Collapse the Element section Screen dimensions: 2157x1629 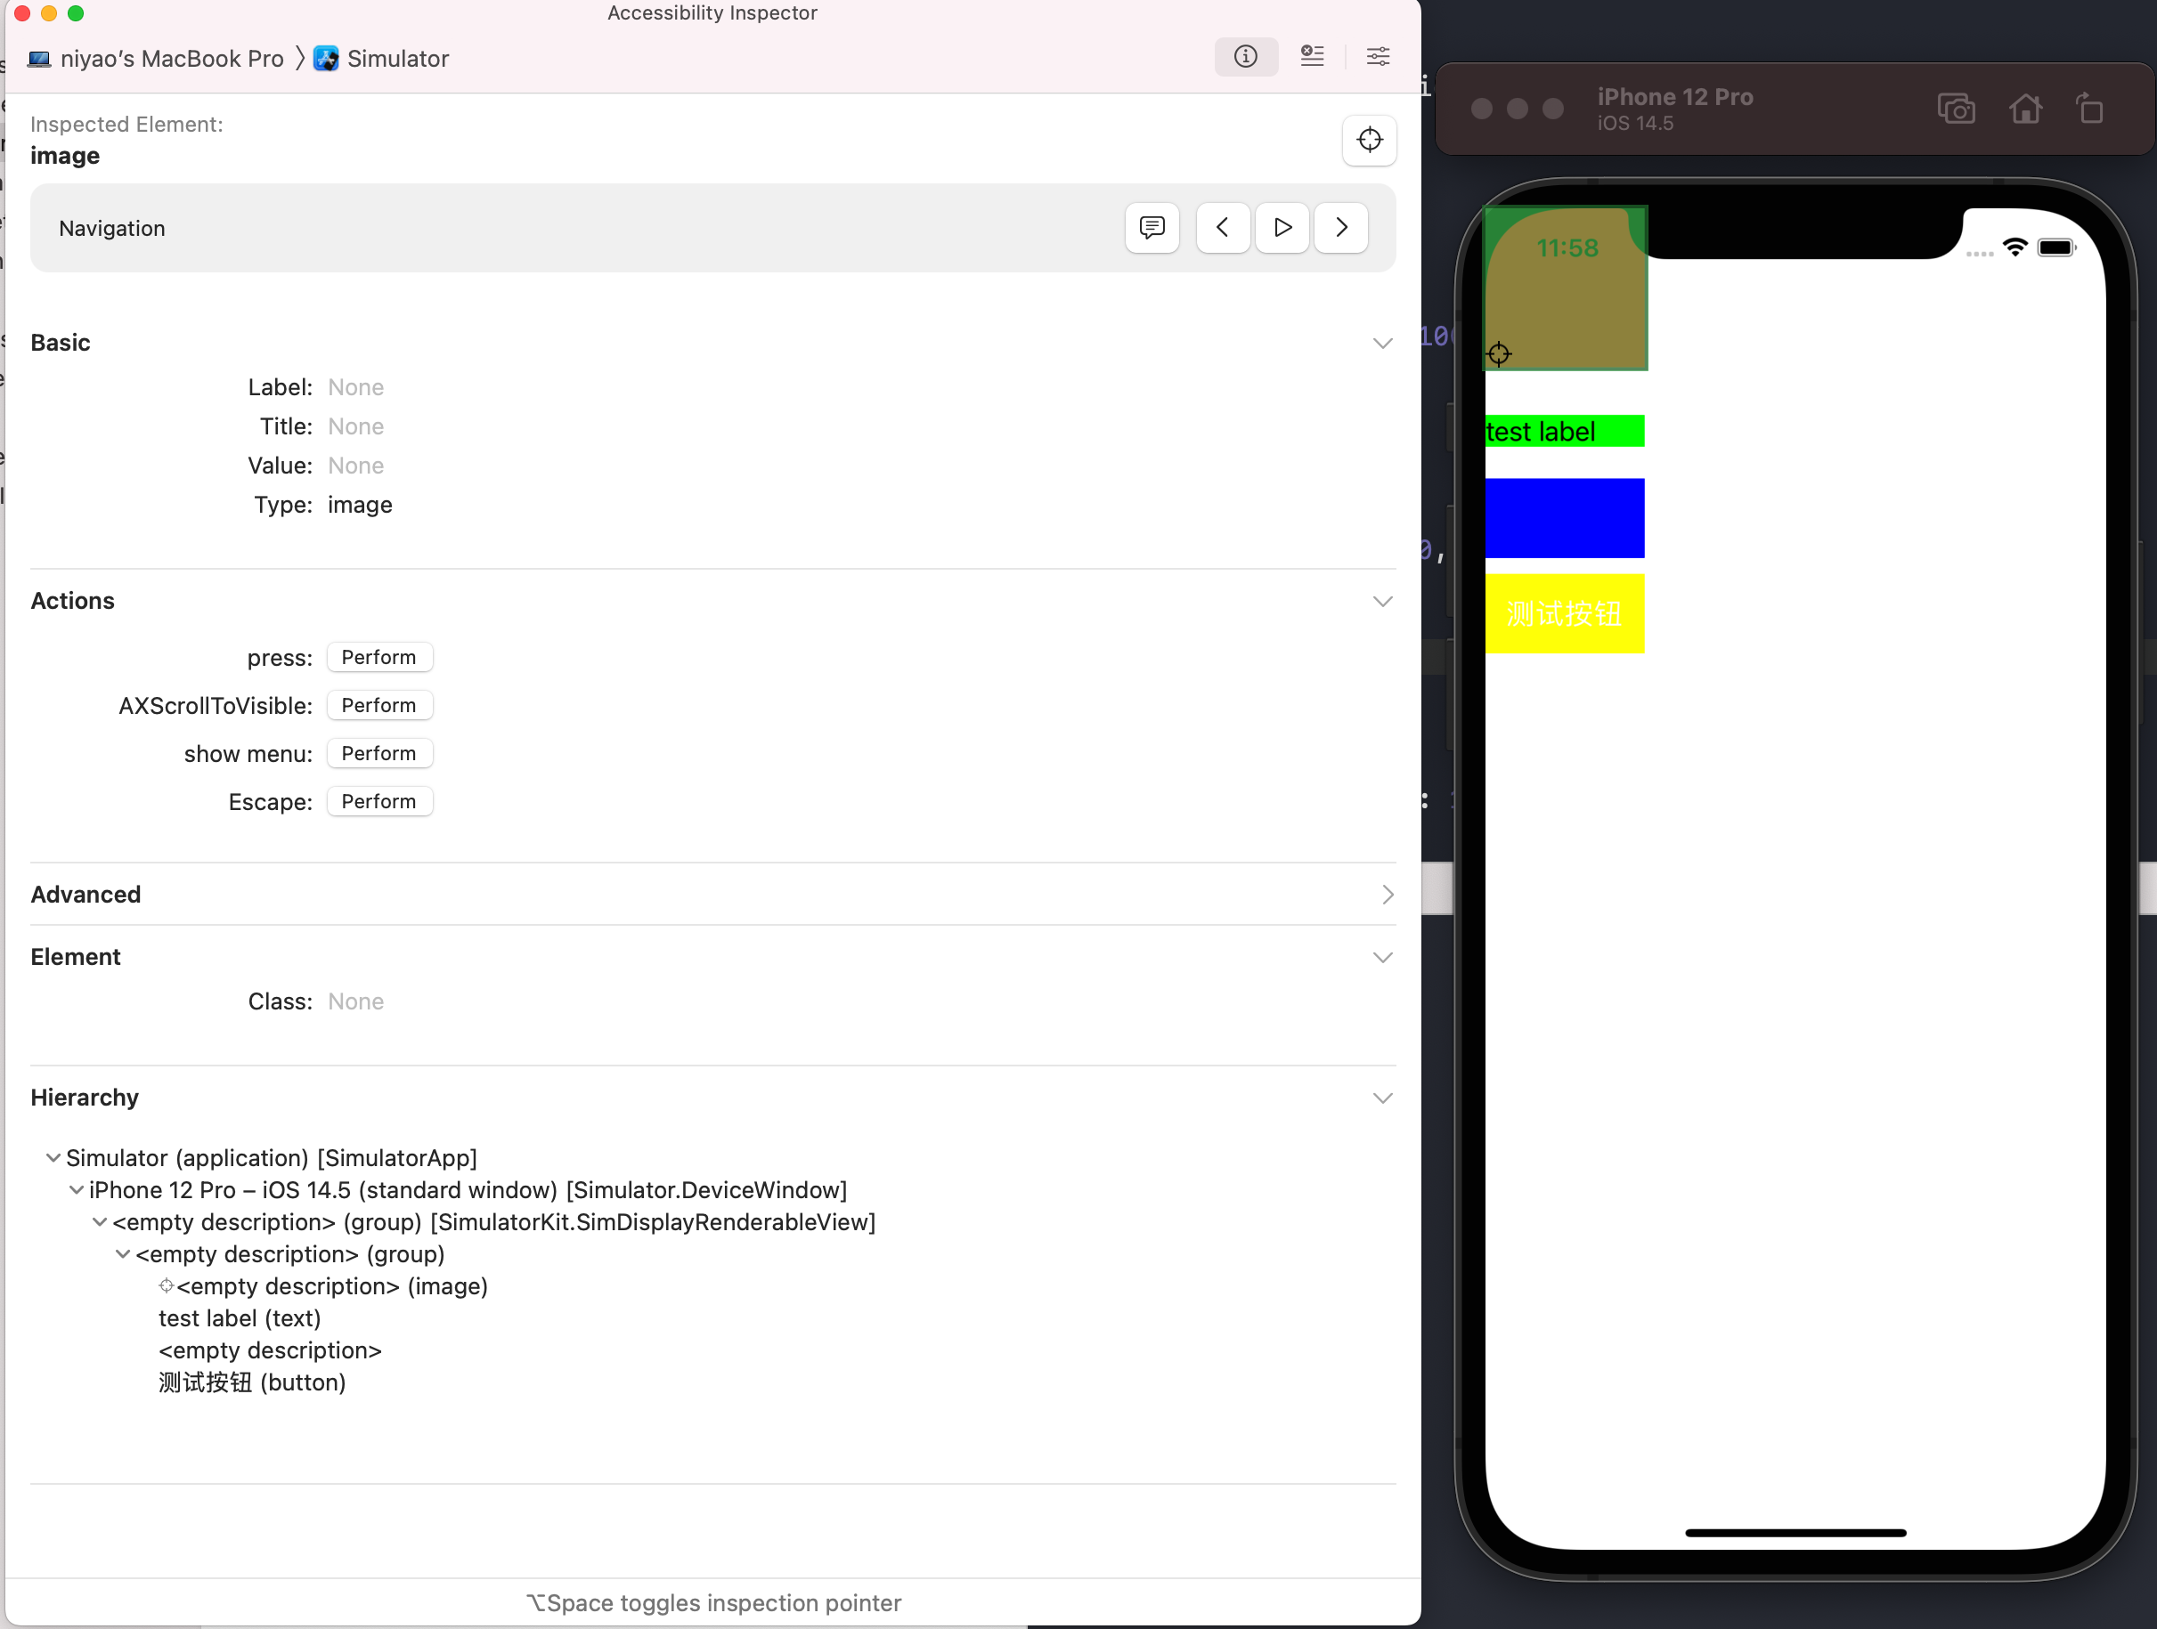[1382, 957]
